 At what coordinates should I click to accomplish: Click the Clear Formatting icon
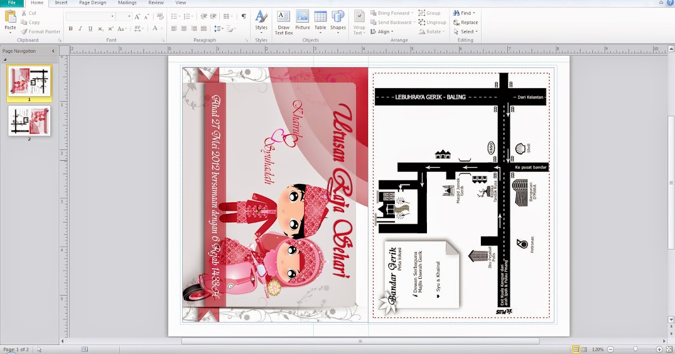point(160,17)
